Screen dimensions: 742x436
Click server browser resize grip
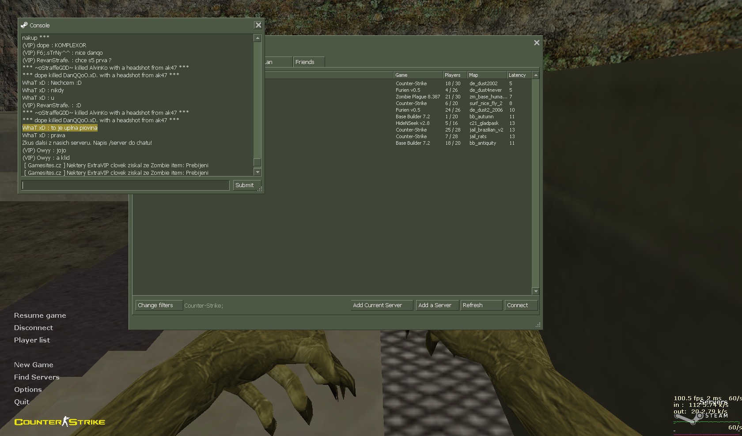coord(538,325)
